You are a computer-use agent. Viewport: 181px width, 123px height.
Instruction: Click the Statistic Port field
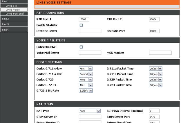click(154, 31)
